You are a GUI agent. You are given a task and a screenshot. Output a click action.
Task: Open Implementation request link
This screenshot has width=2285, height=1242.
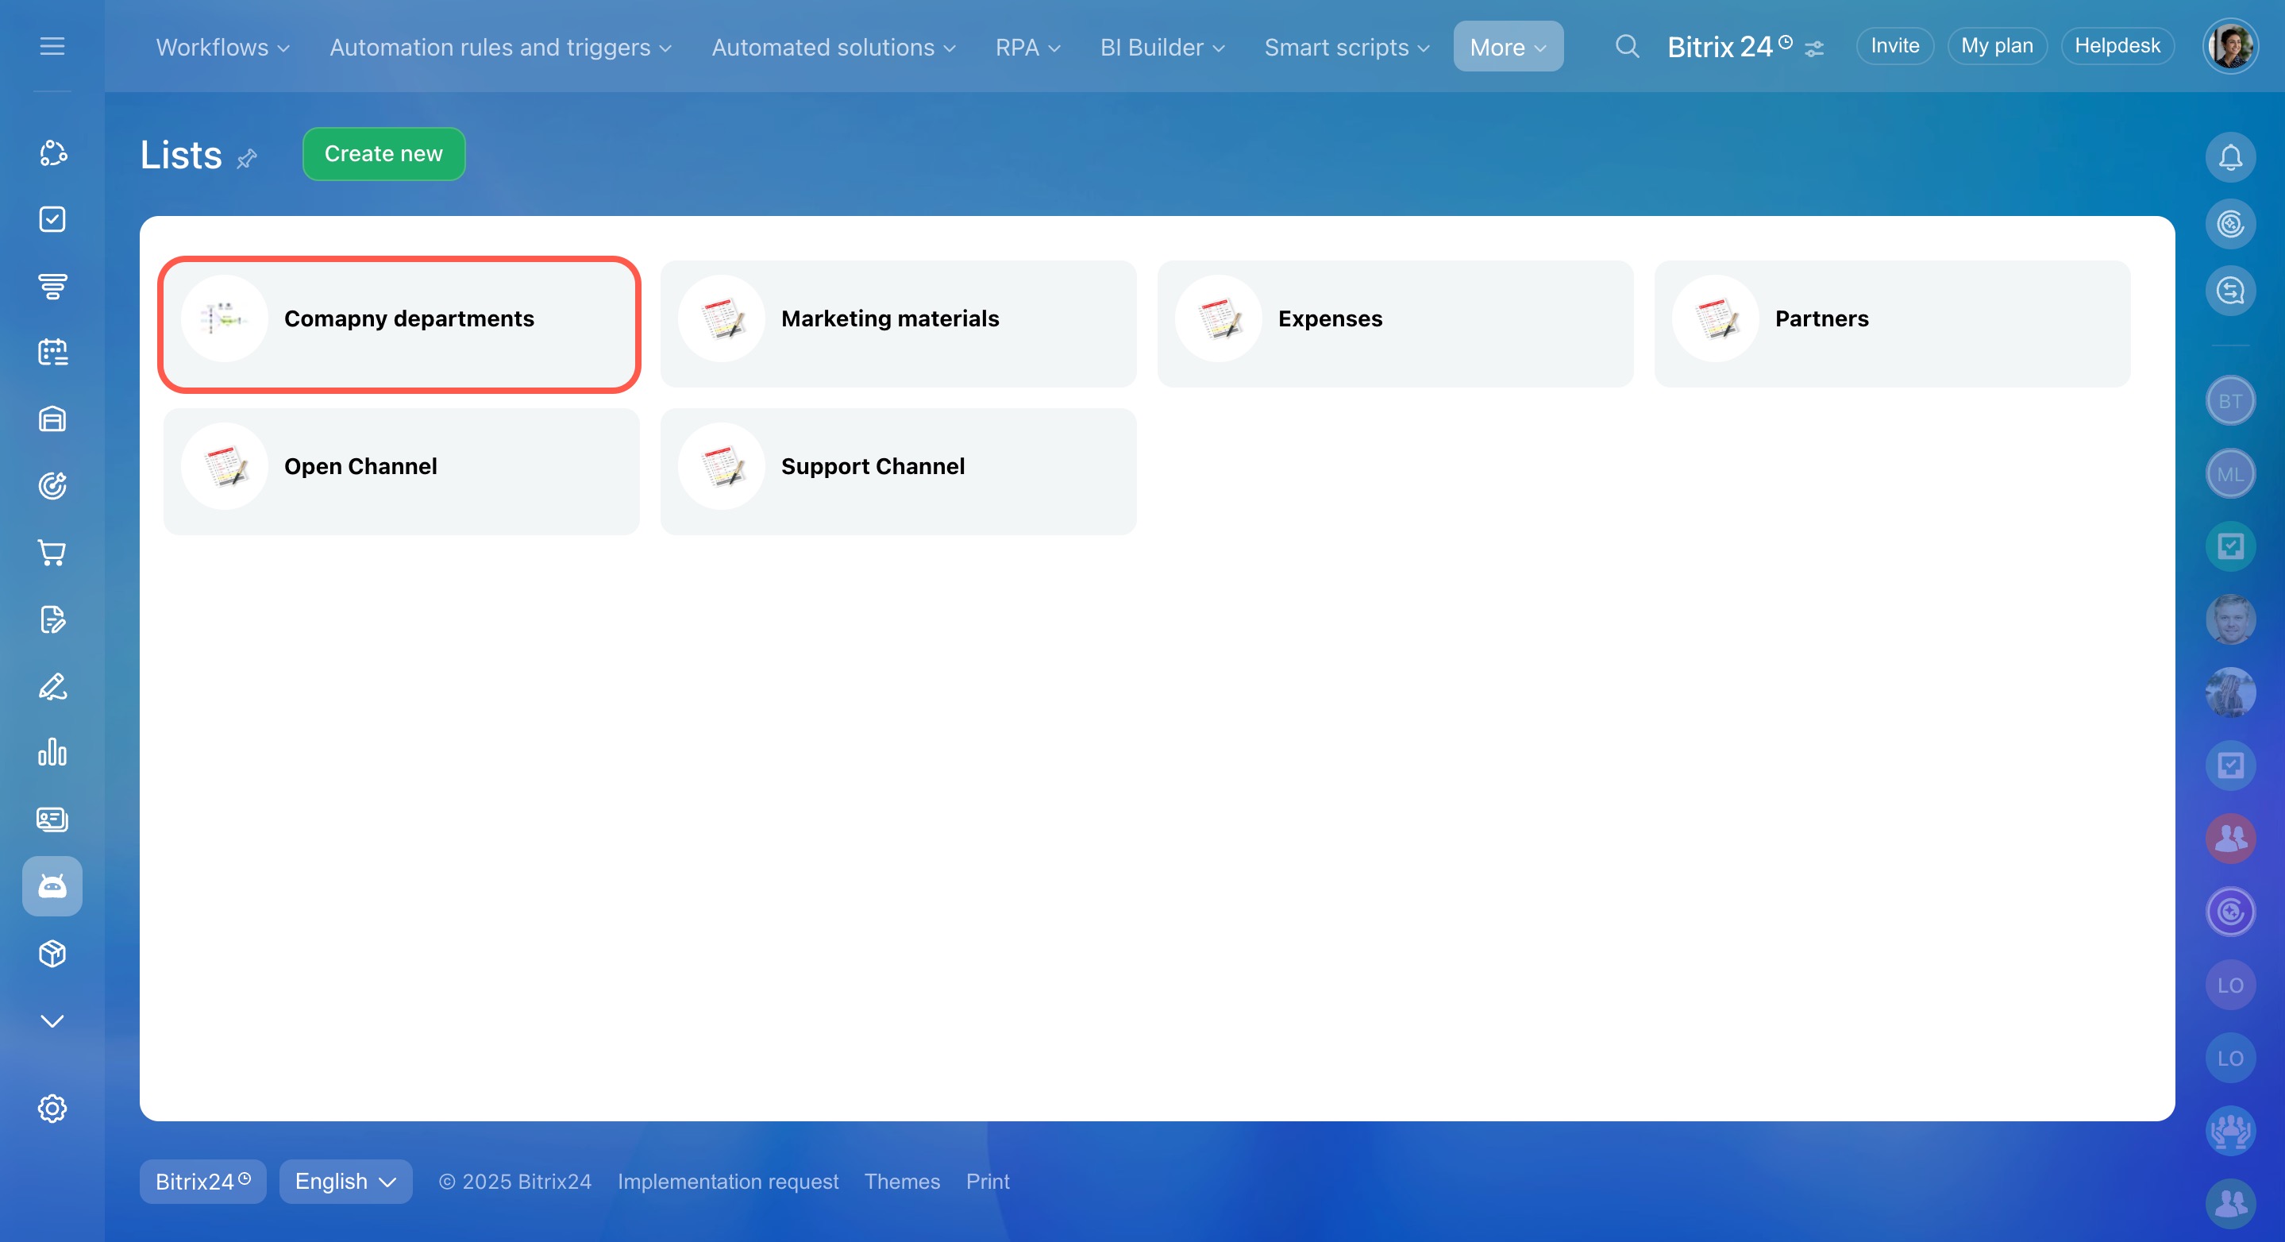click(727, 1181)
